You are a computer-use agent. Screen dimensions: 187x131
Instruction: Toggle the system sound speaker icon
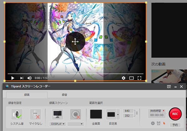click(x=17, y=114)
